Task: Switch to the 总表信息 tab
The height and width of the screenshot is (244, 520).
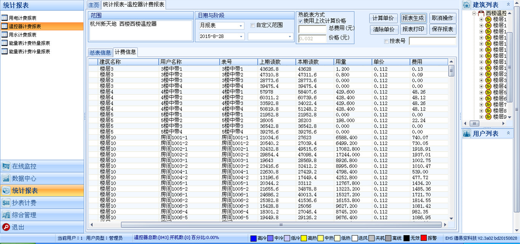Action: (x=100, y=53)
